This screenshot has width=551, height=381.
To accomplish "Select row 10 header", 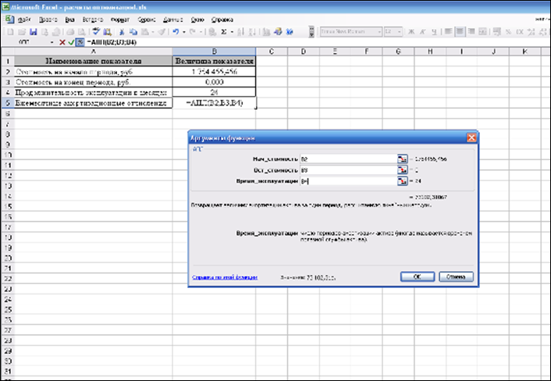I will [8, 155].
